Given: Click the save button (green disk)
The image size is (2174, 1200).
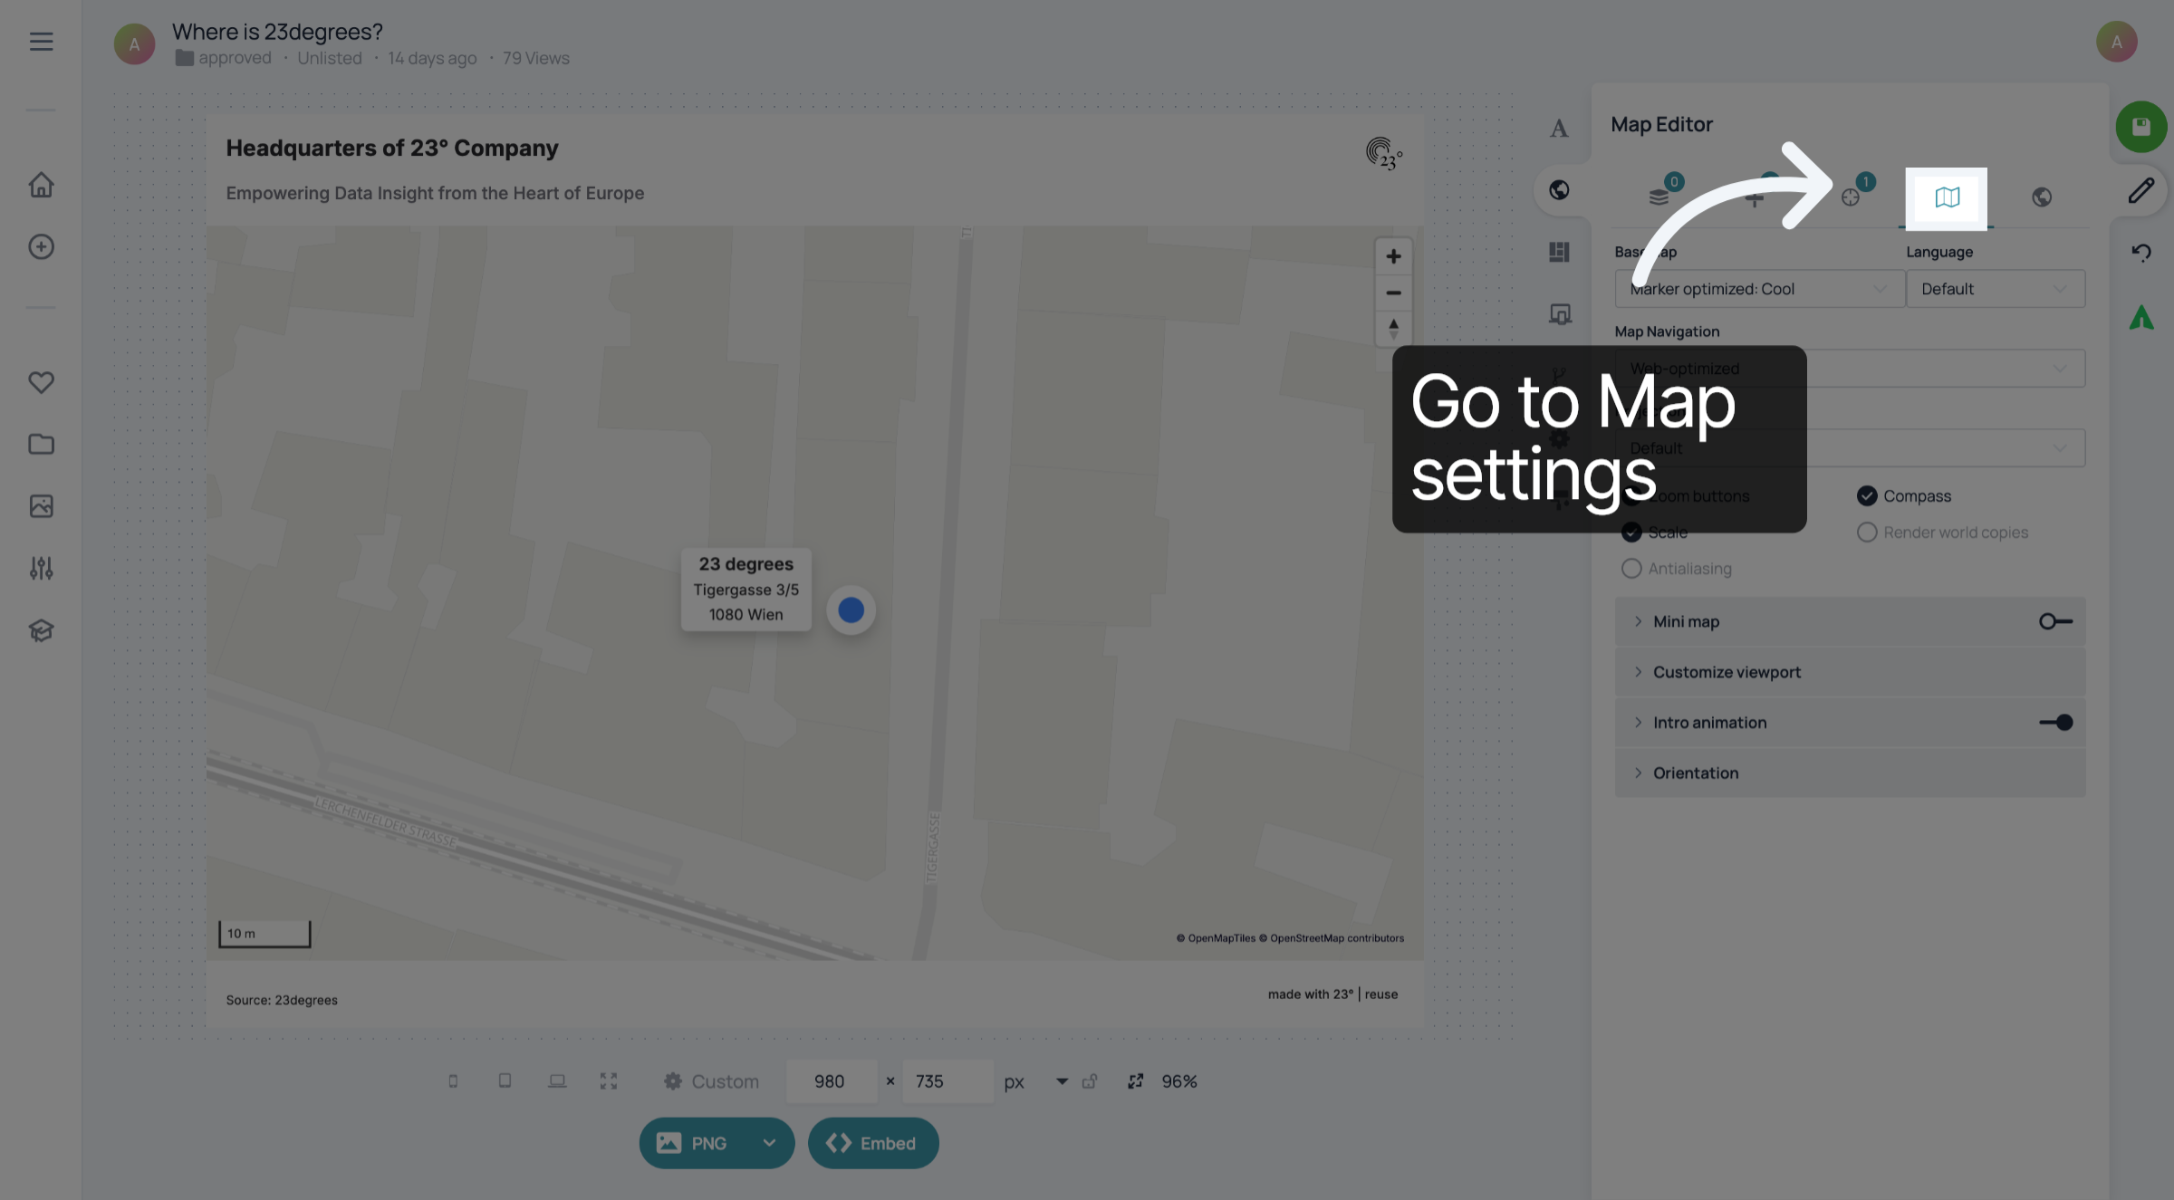Looking at the screenshot, I should coord(2140,127).
